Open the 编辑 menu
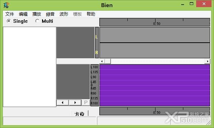This screenshot has height=128, width=214. click(23, 14)
